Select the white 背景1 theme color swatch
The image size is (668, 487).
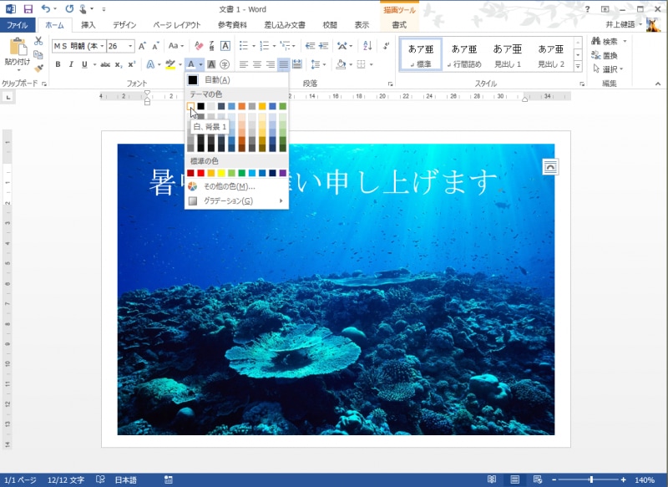[189, 106]
